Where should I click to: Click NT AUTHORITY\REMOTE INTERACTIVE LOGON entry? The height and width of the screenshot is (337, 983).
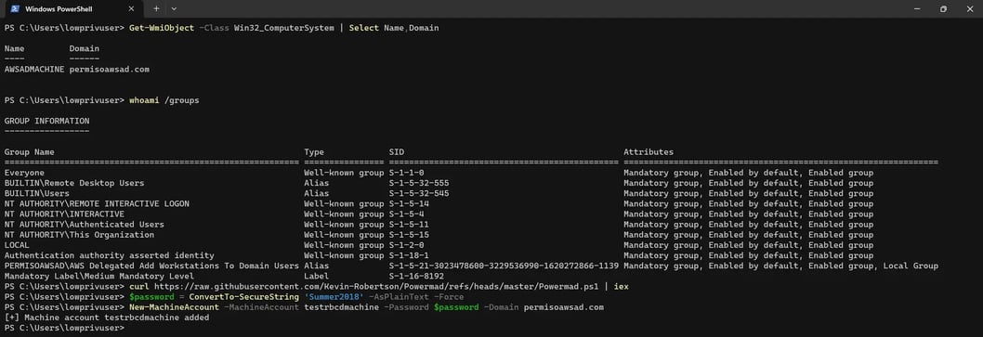pos(97,203)
